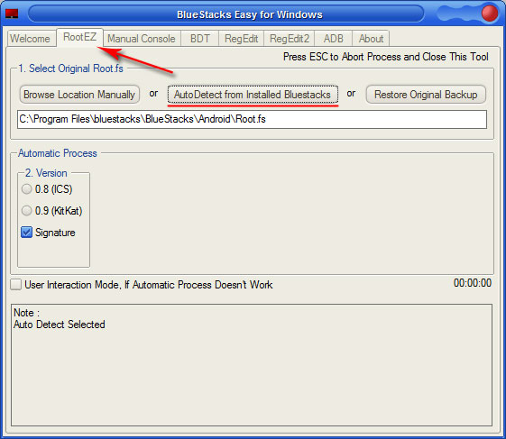Switch to the BDT tab
The image size is (506, 439).
pyautogui.click(x=200, y=39)
